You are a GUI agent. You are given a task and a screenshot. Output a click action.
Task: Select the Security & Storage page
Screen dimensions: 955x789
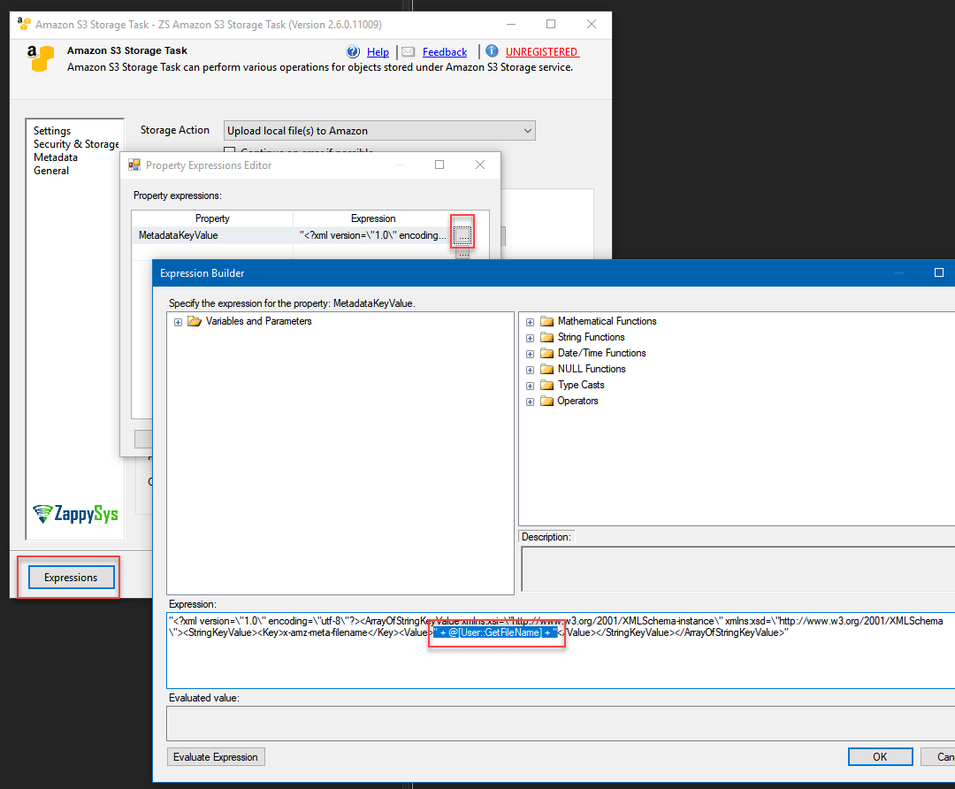click(74, 143)
